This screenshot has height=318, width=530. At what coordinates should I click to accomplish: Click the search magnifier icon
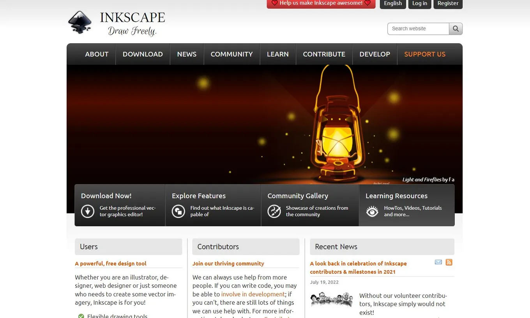[x=455, y=28]
